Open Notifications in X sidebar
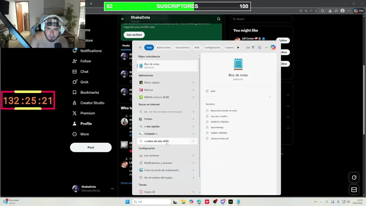This screenshot has width=366, height=206. pyautogui.click(x=87, y=51)
